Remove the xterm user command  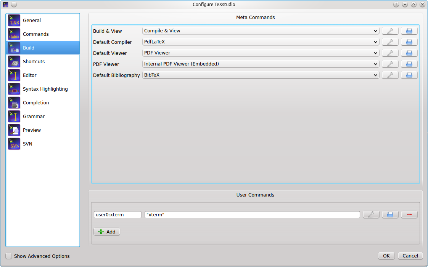point(409,214)
